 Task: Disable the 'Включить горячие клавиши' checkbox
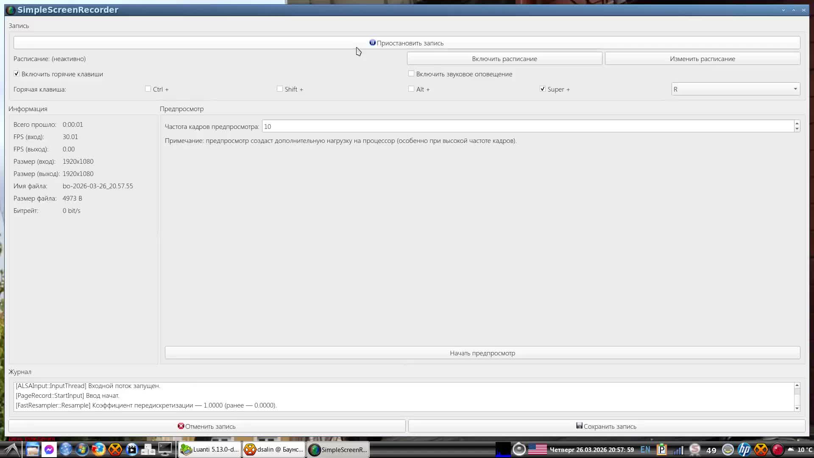pos(17,74)
